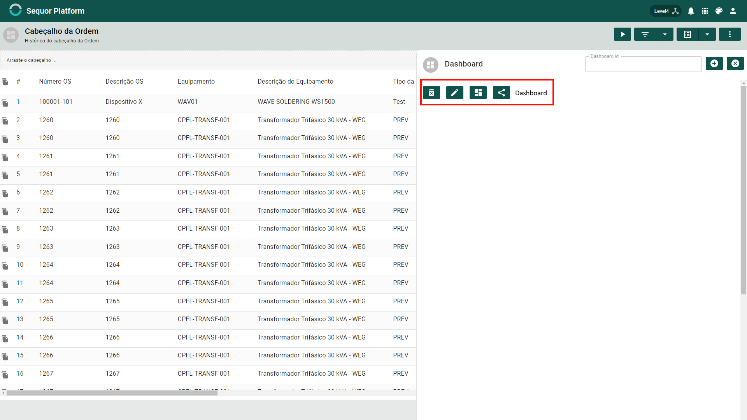Focus the Dashboard Id input field

643,64
